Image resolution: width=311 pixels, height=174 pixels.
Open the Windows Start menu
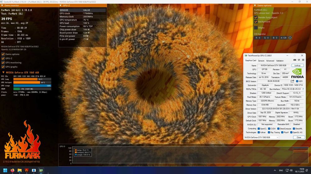pyautogui.click(x=5, y=170)
